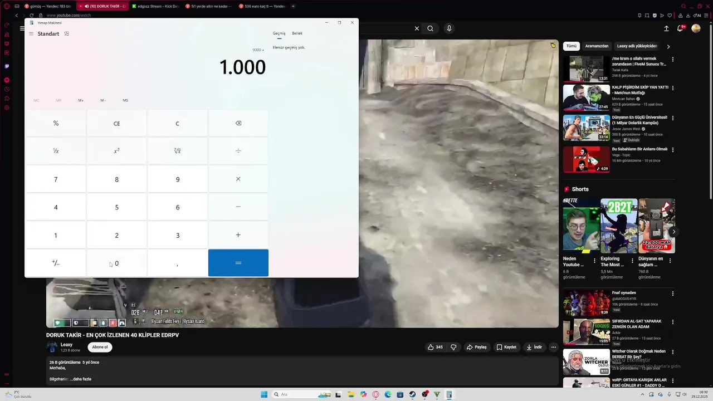Click the percent button in calculator

pyautogui.click(x=56, y=123)
